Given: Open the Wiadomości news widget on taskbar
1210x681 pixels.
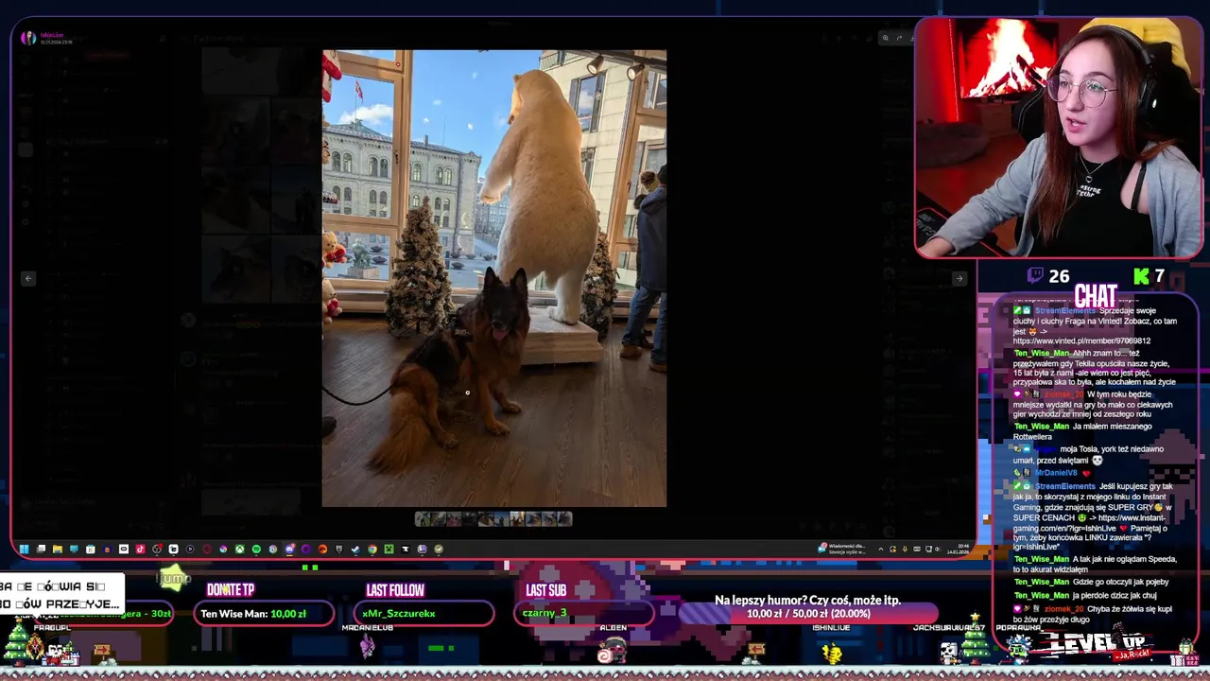Looking at the screenshot, I should click(x=841, y=549).
